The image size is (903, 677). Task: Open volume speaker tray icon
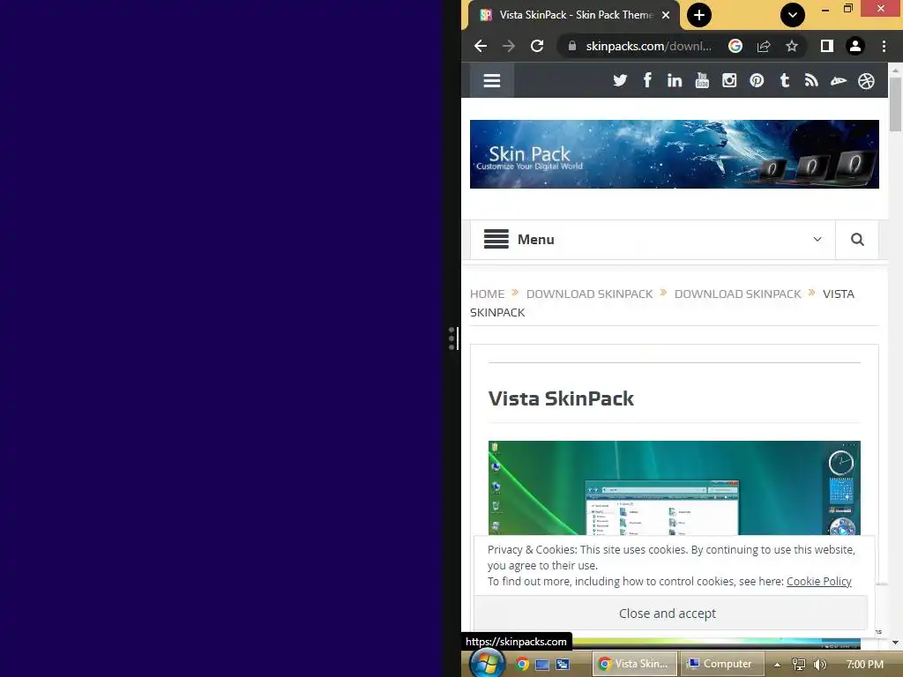point(820,665)
